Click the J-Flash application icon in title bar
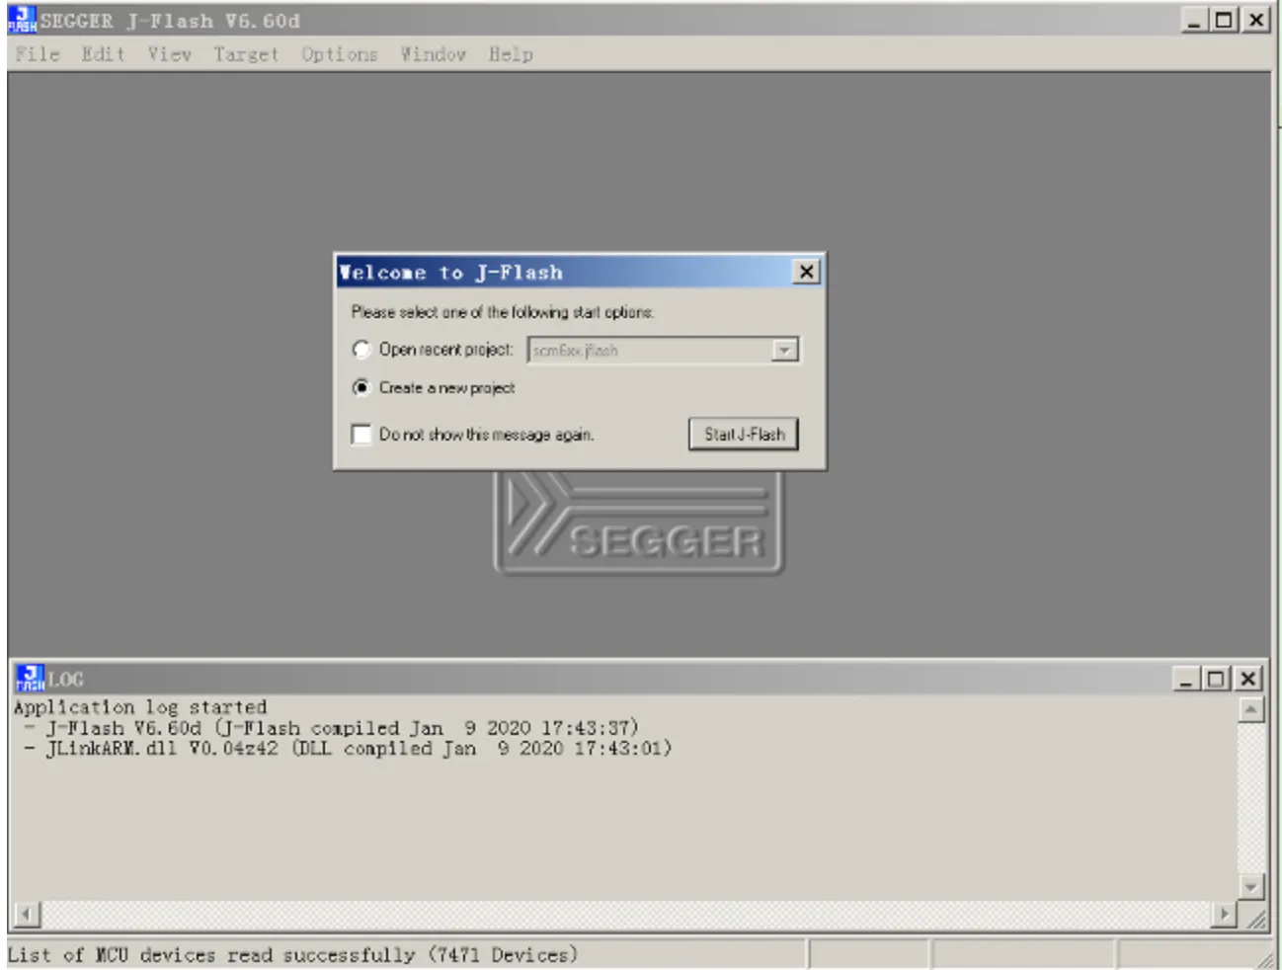1282x970 pixels. tap(22, 20)
